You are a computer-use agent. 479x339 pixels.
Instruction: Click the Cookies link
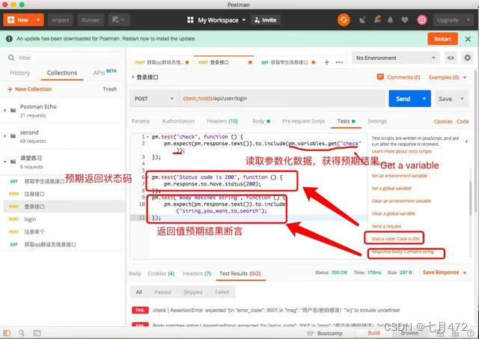pyautogui.click(x=443, y=121)
